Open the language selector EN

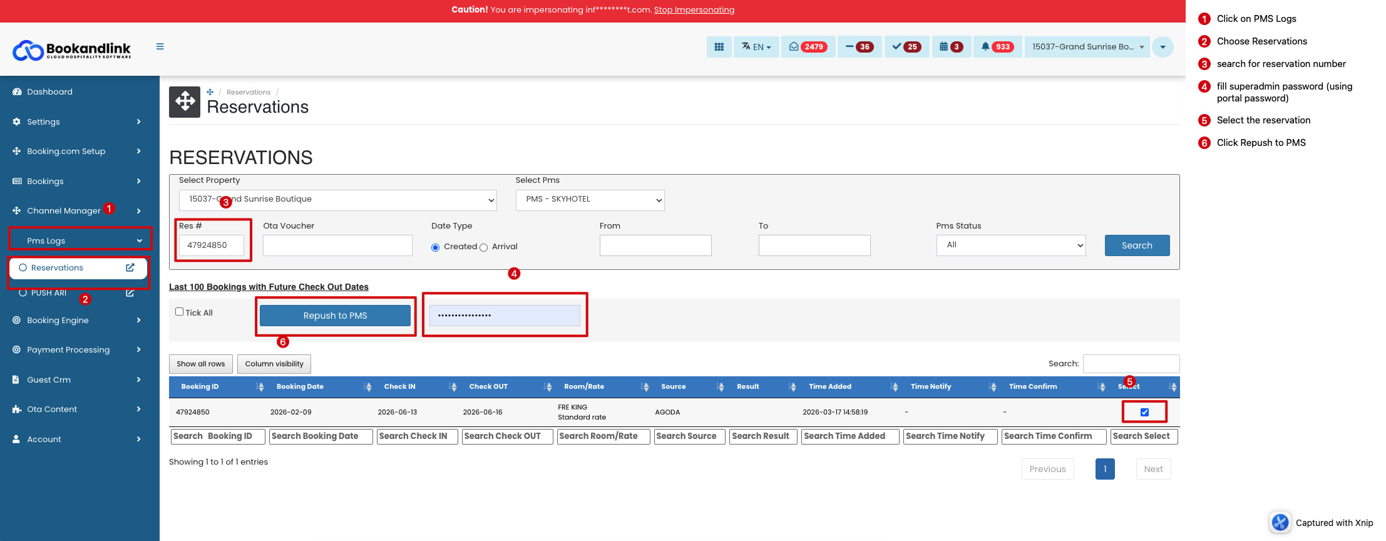point(756,47)
